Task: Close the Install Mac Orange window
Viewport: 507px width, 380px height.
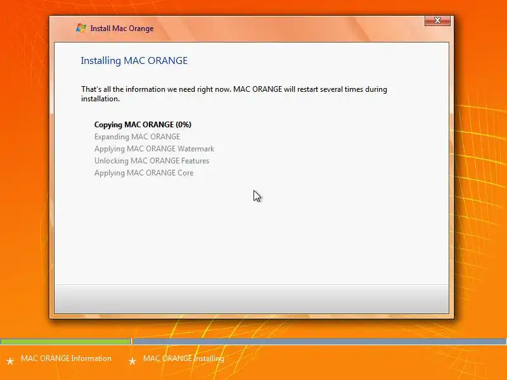Action: 437,20
